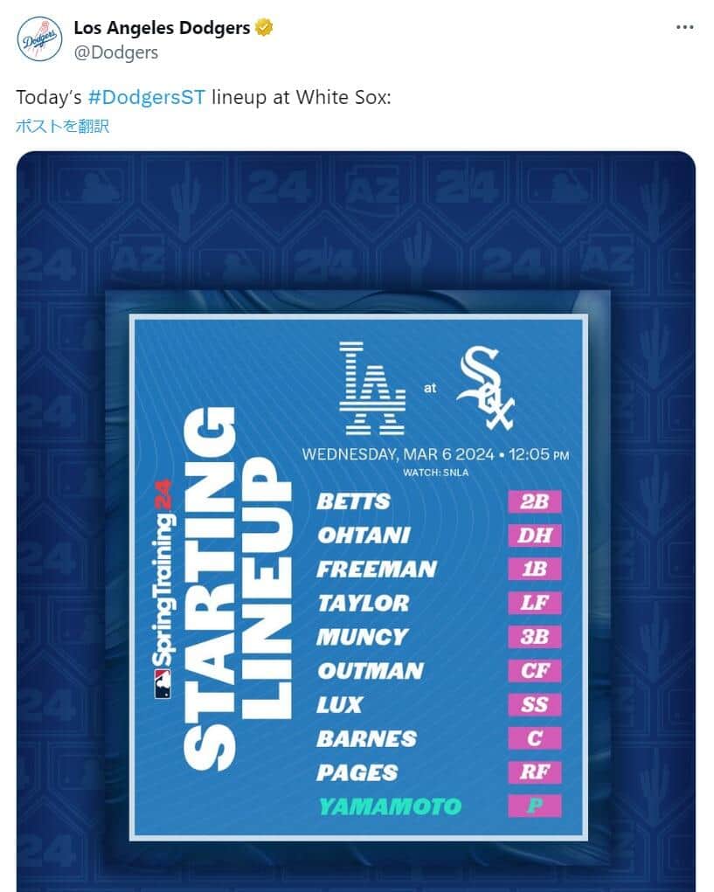
Task: Click the C badge beside BARNES
Action: tap(534, 738)
